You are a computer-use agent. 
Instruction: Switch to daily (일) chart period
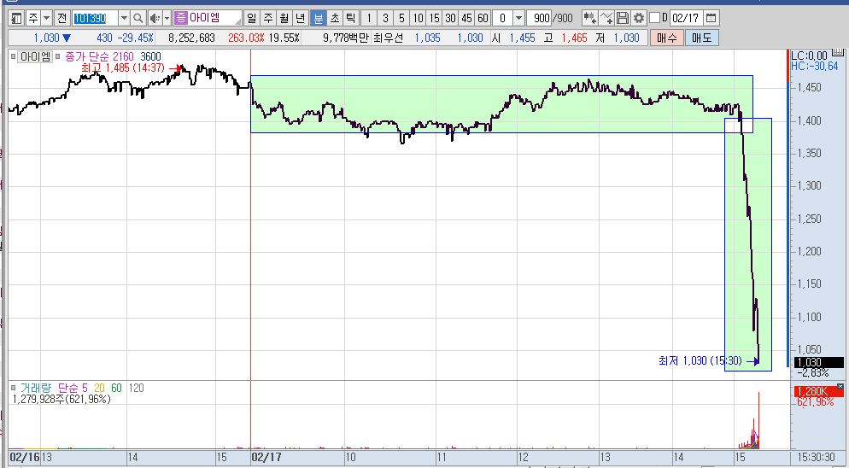[251, 18]
